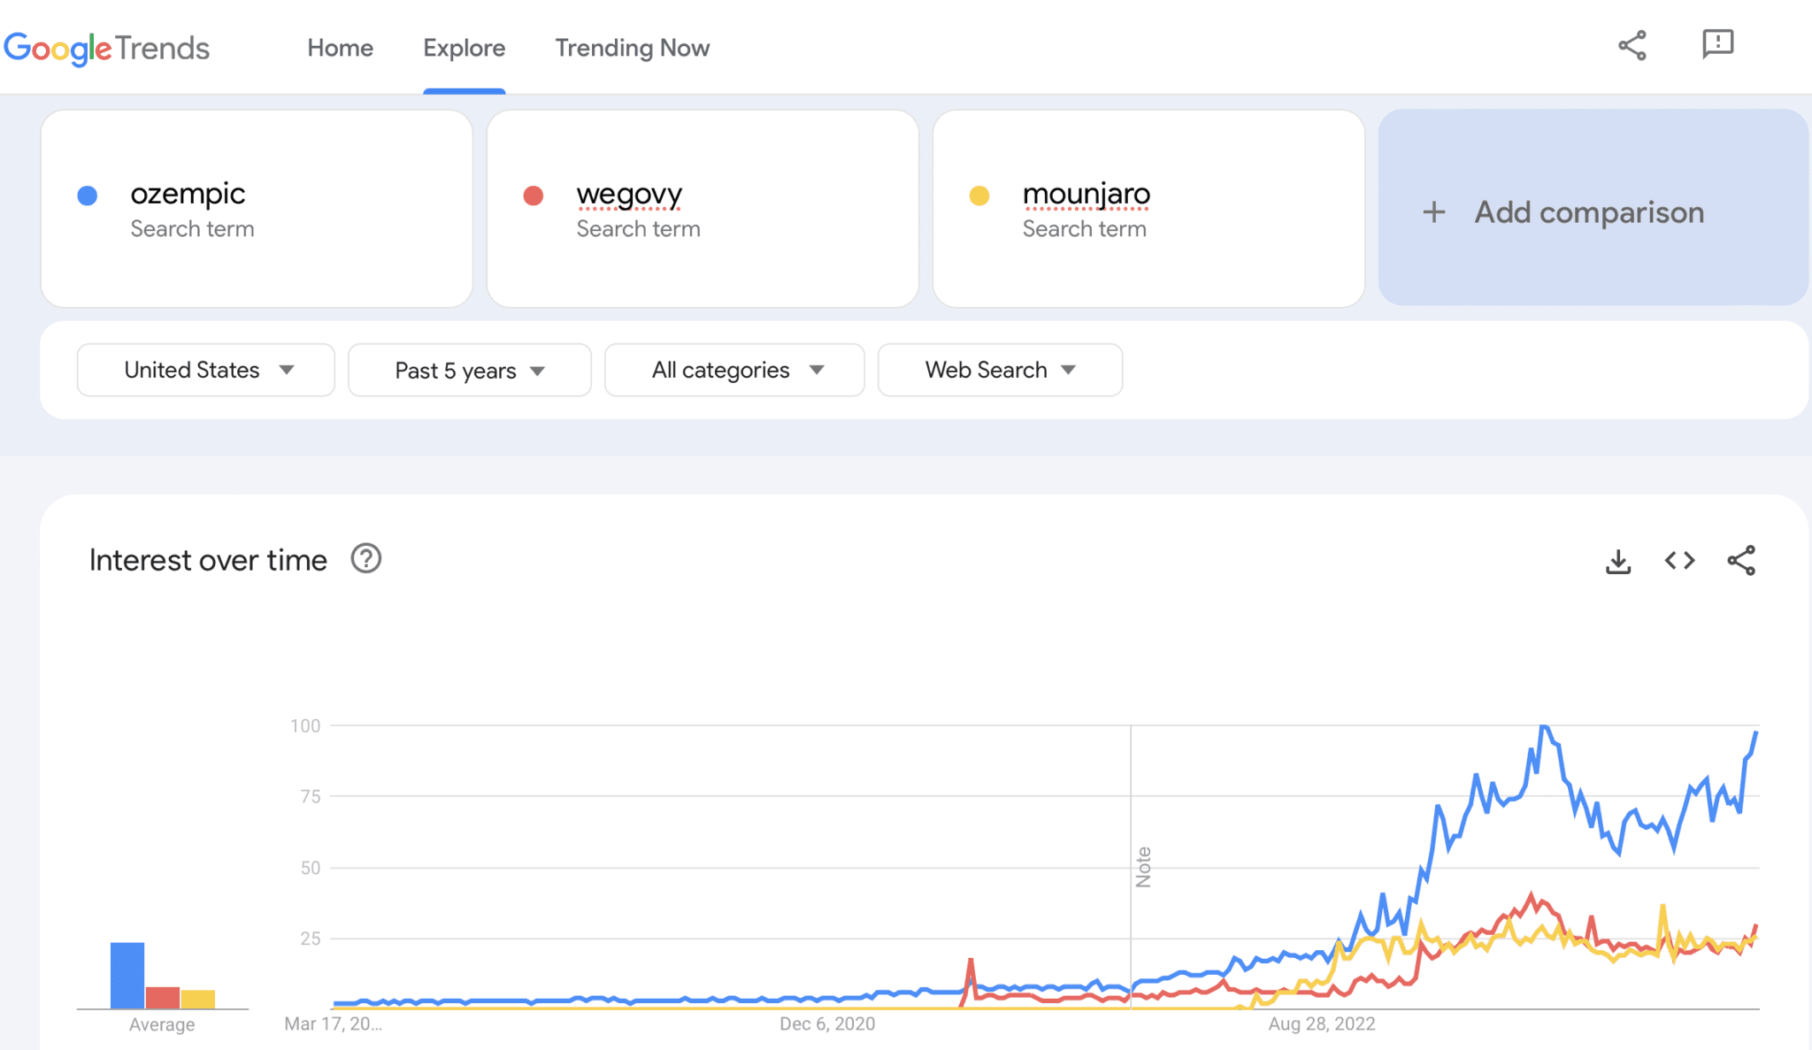The height and width of the screenshot is (1050, 1812).
Task: Switch to the Trending Now tab
Action: pos(633,48)
